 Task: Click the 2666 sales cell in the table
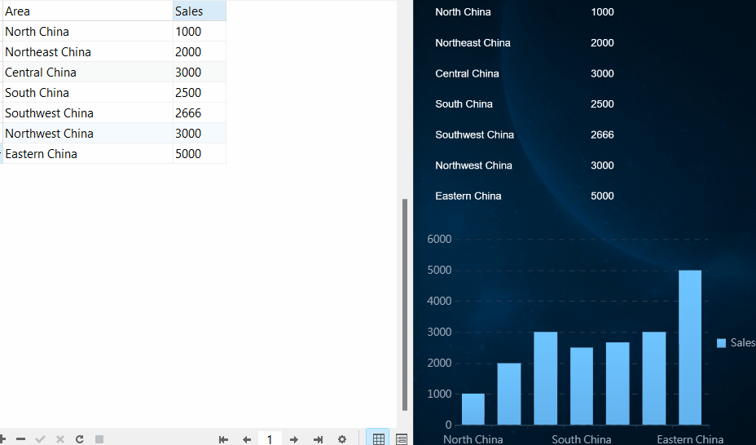[x=199, y=112]
